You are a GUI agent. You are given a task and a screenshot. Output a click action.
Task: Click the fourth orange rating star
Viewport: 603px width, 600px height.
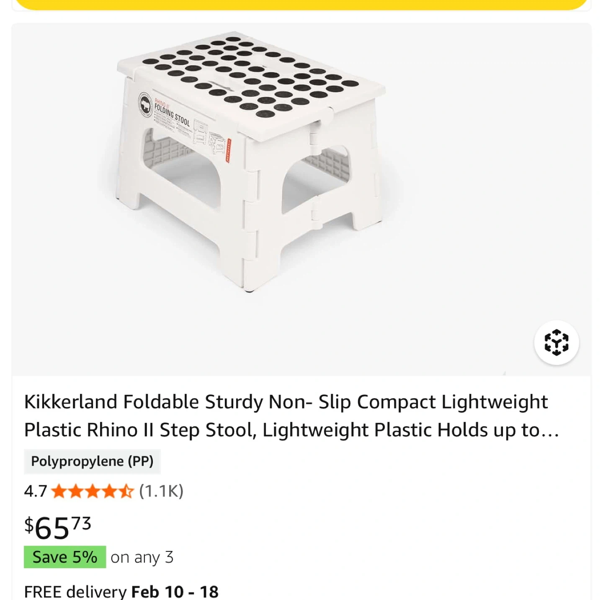tap(109, 491)
